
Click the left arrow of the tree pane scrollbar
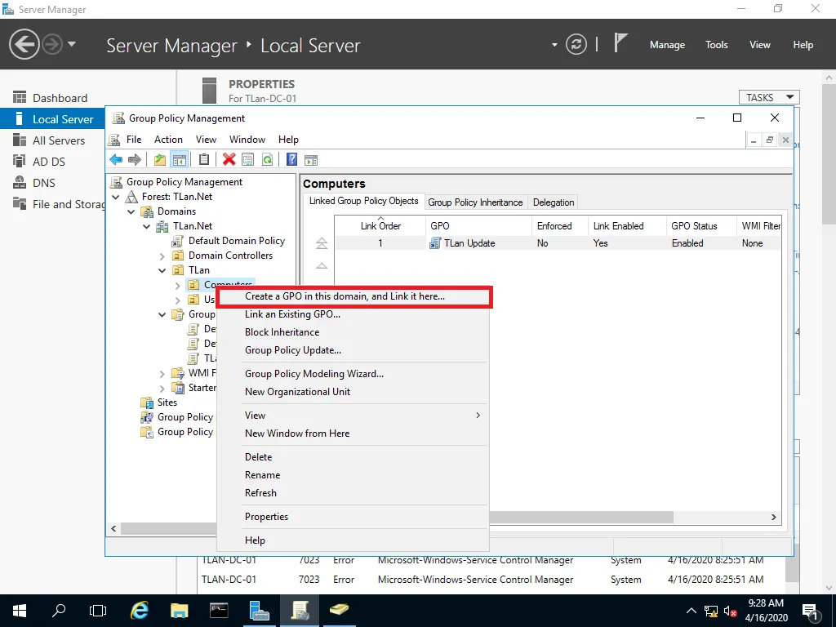coord(113,528)
